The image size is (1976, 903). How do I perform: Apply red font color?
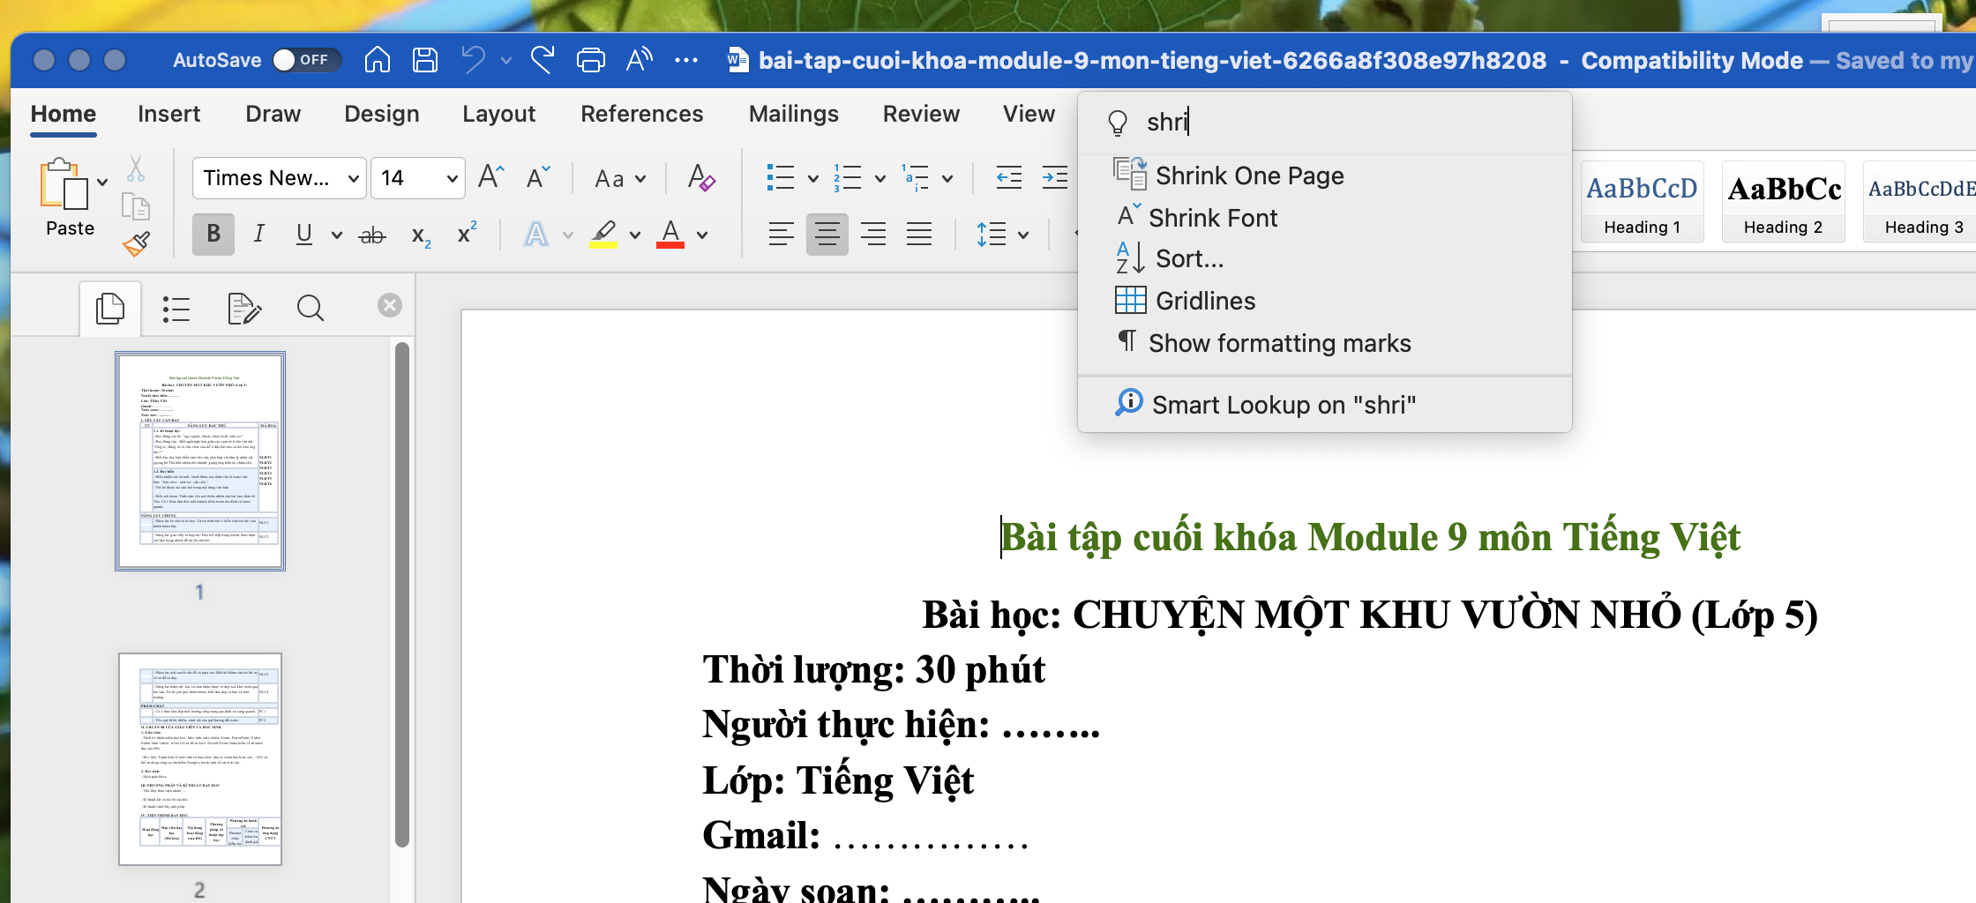670,234
